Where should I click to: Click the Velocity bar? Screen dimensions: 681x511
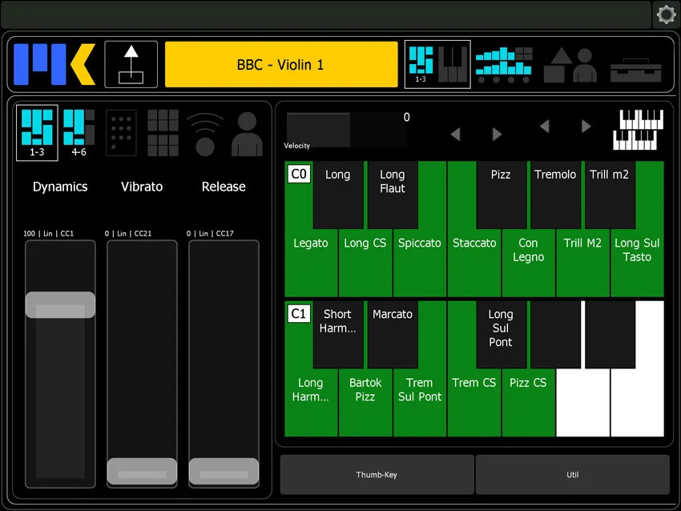click(x=346, y=130)
